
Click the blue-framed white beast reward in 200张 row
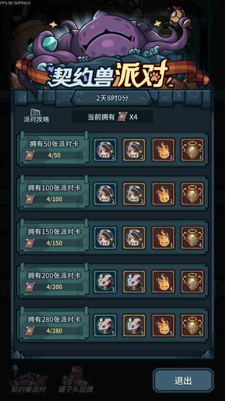[105, 281]
